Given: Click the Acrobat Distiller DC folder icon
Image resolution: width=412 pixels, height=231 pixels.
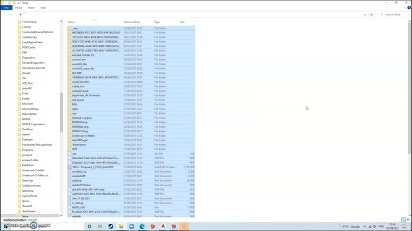Looking at the screenshot, I should (70, 55).
